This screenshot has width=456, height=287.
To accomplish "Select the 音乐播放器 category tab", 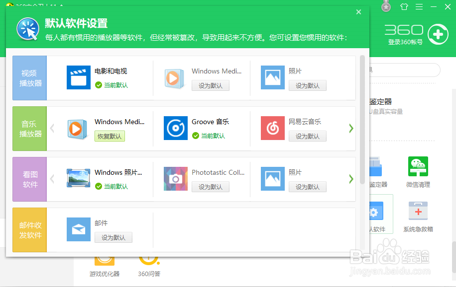I will click(x=30, y=129).
